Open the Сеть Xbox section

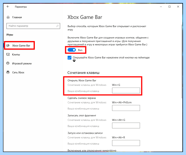pos(18,73)
